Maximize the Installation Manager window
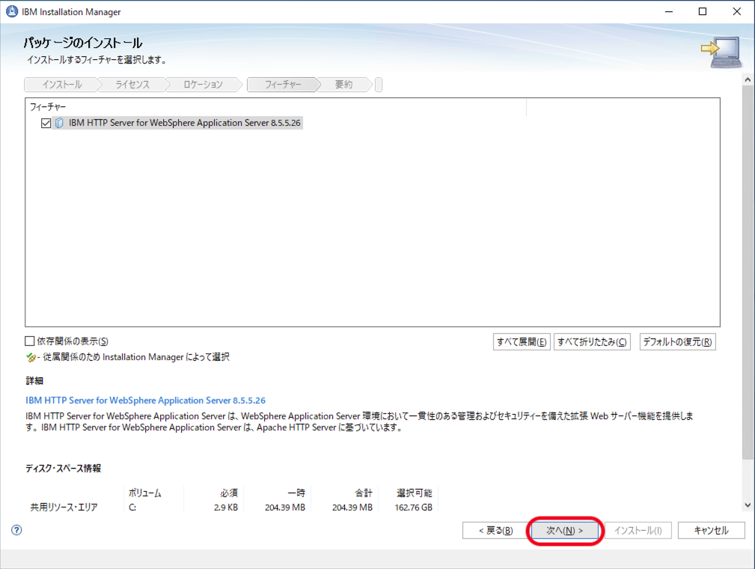755x569 pixels. (703, 11)
